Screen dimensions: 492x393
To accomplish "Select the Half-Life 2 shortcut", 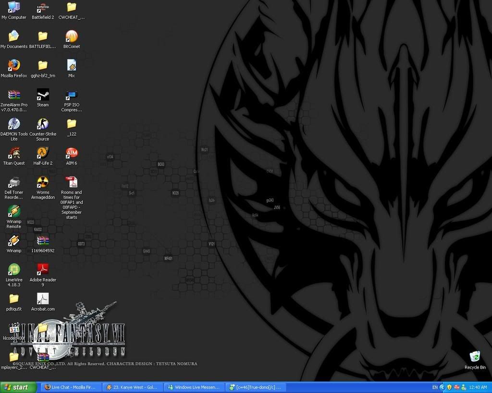I will pyautogui.click(x=43, y=153).
